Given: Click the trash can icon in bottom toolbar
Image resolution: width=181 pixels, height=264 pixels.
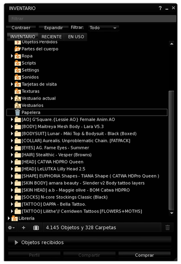Looking at the screenshot, I should 167,228.
